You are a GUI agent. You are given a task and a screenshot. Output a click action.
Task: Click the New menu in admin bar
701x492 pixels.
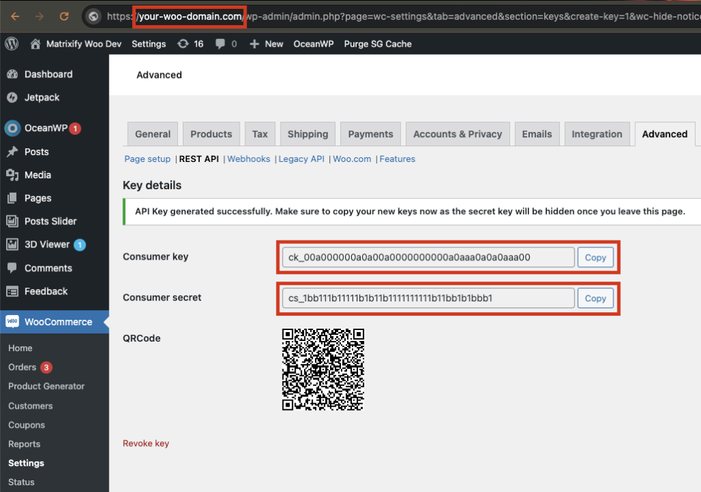click(x=266, y=44)
